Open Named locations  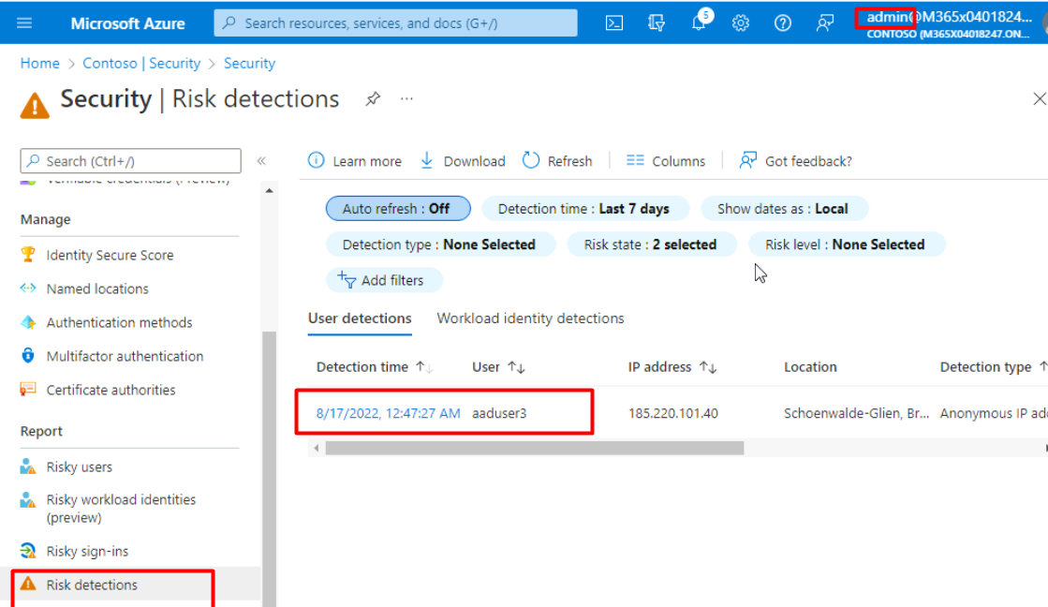[x=97, y=289]
